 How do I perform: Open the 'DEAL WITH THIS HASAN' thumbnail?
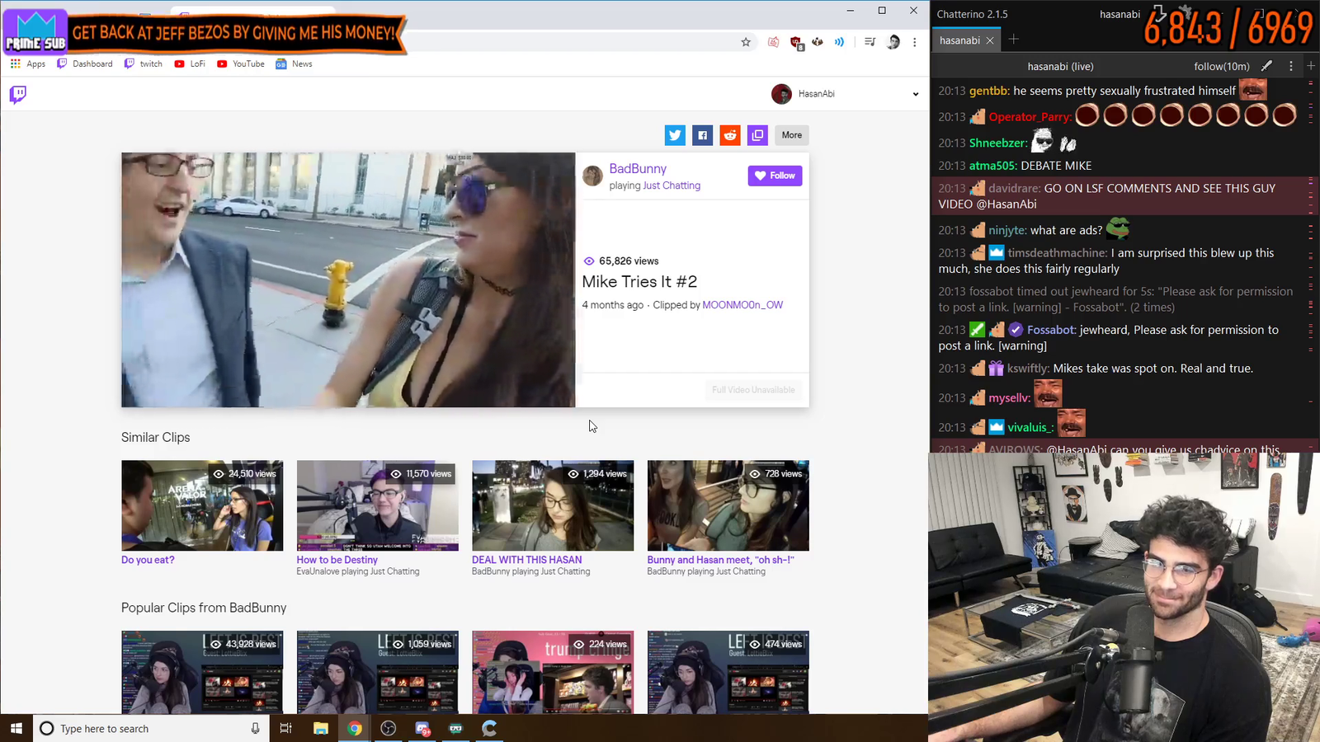tap(553, 505)
